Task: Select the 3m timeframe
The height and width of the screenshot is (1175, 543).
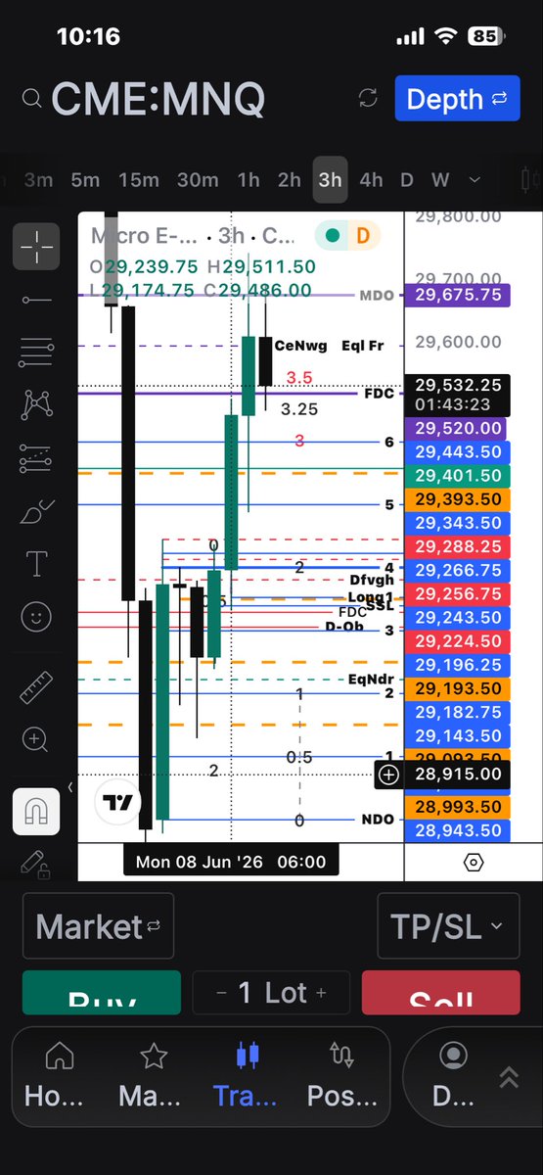Action: tap(38, 179)
